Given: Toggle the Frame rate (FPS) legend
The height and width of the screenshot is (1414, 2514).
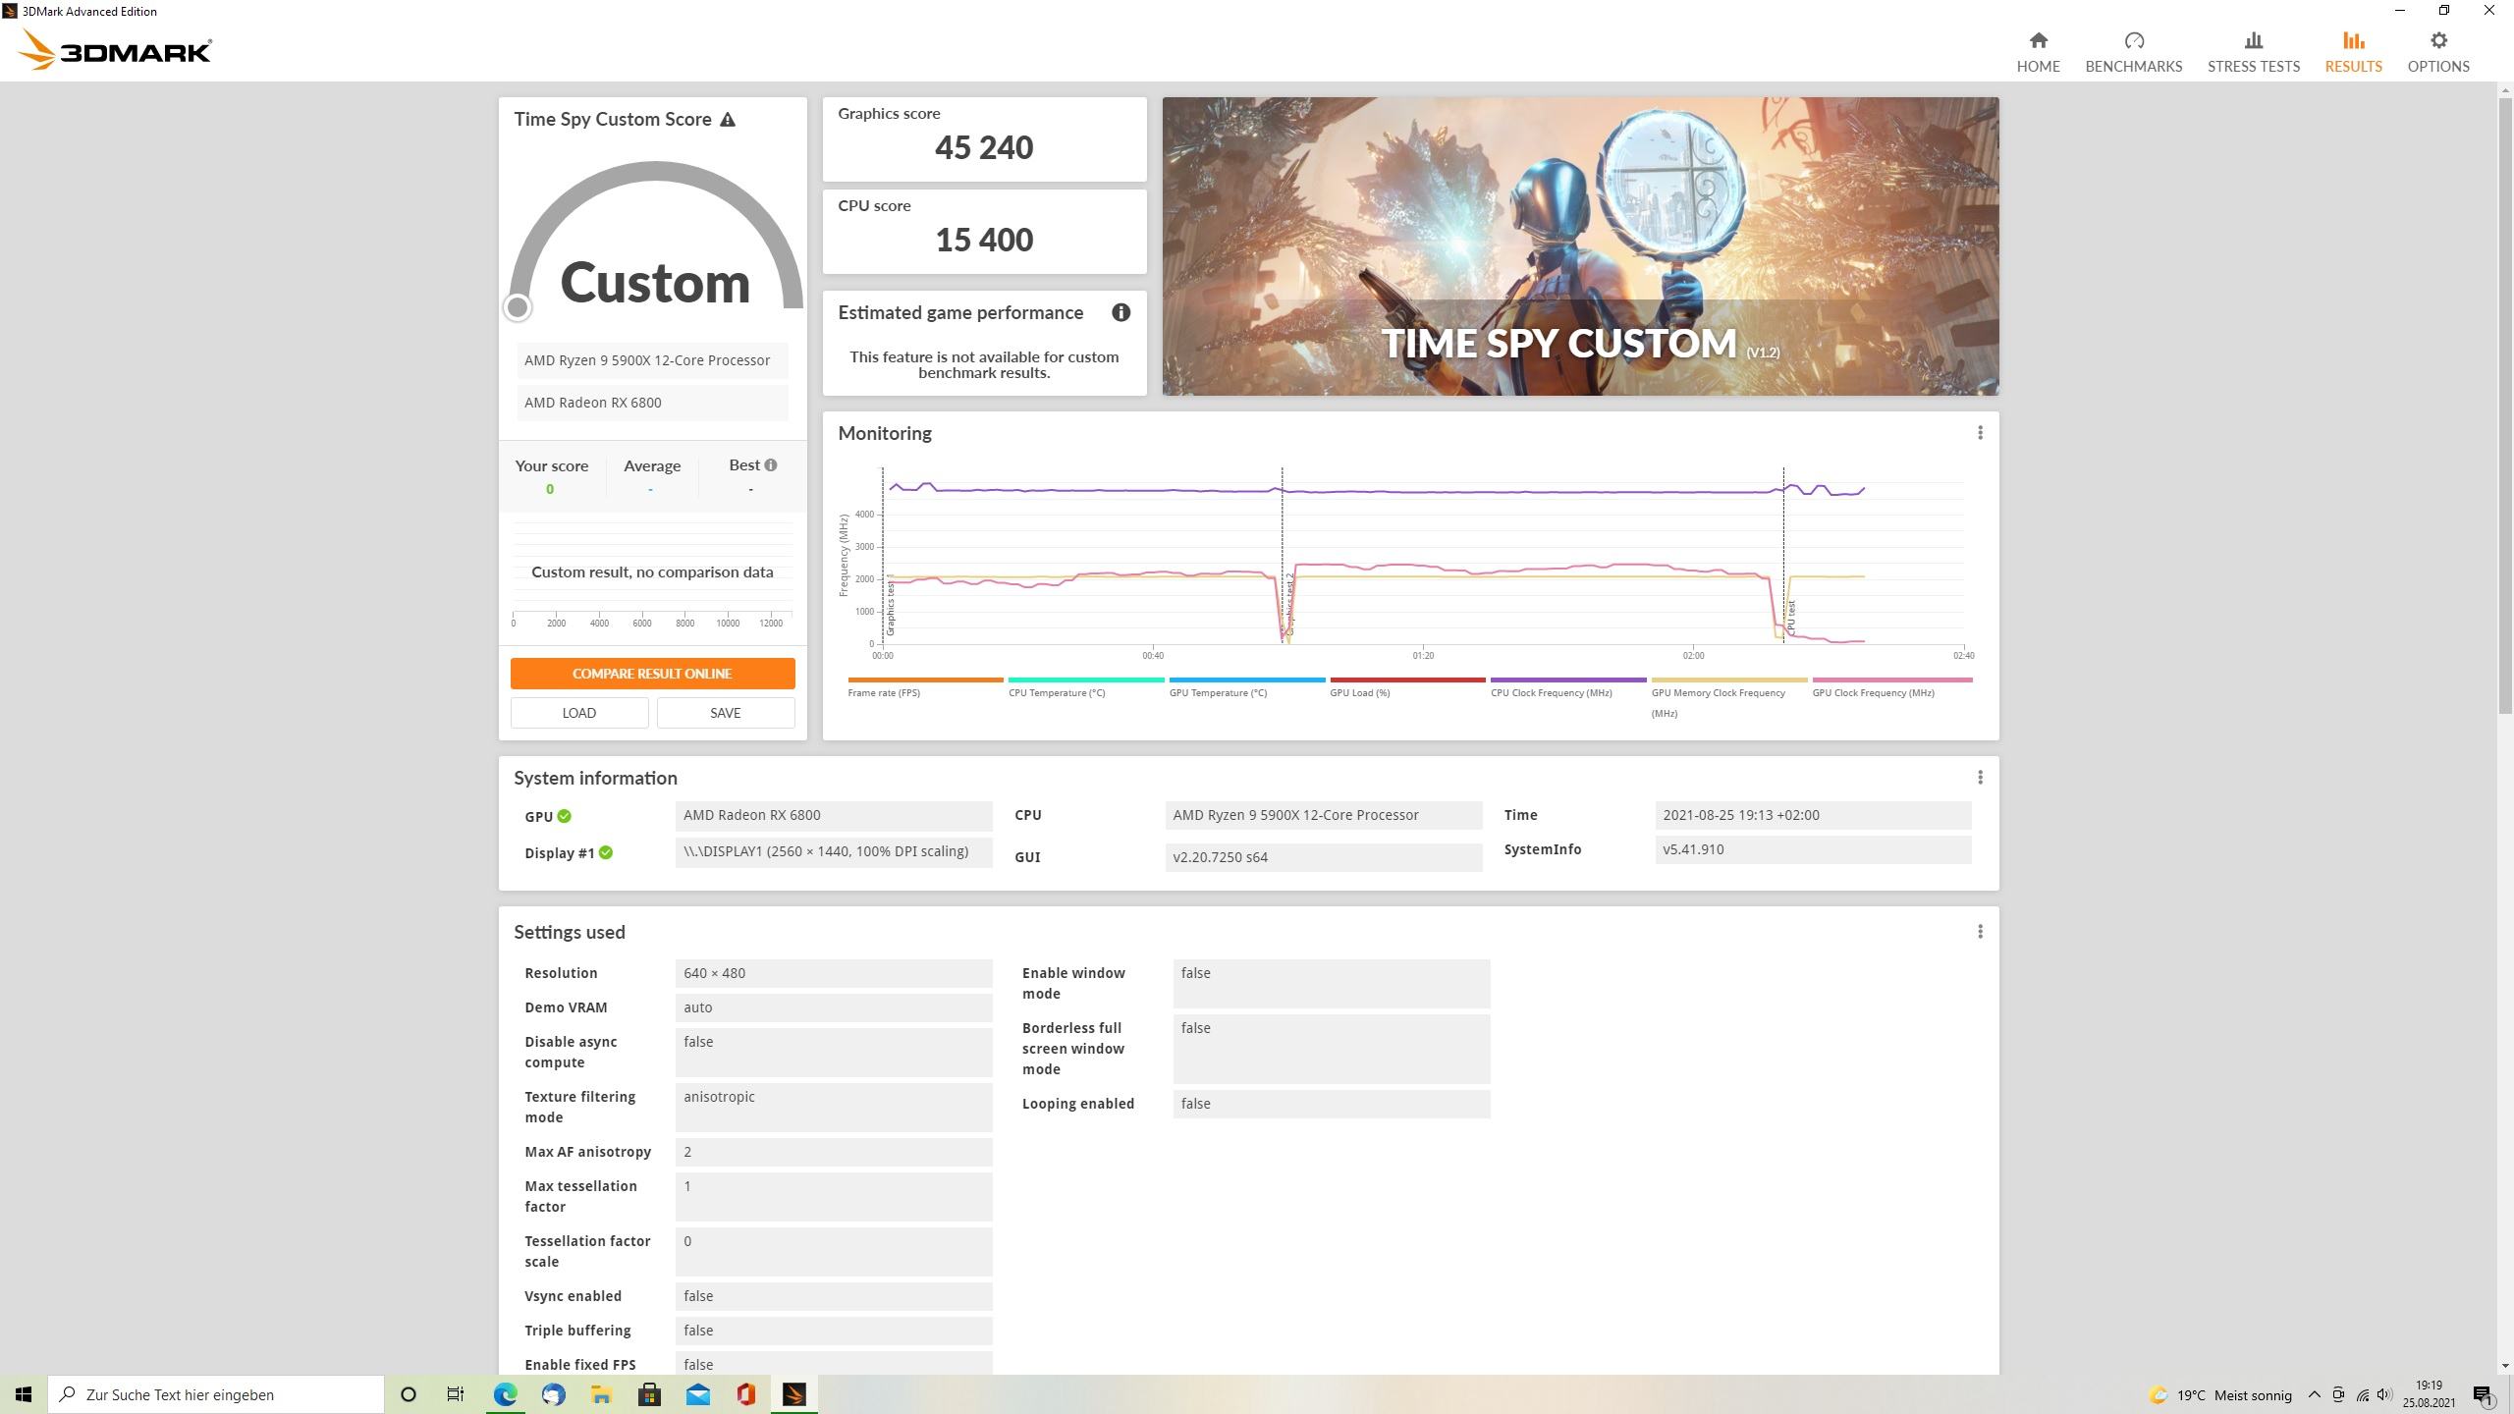Looking at the screenshot, I should click(925, 687).
